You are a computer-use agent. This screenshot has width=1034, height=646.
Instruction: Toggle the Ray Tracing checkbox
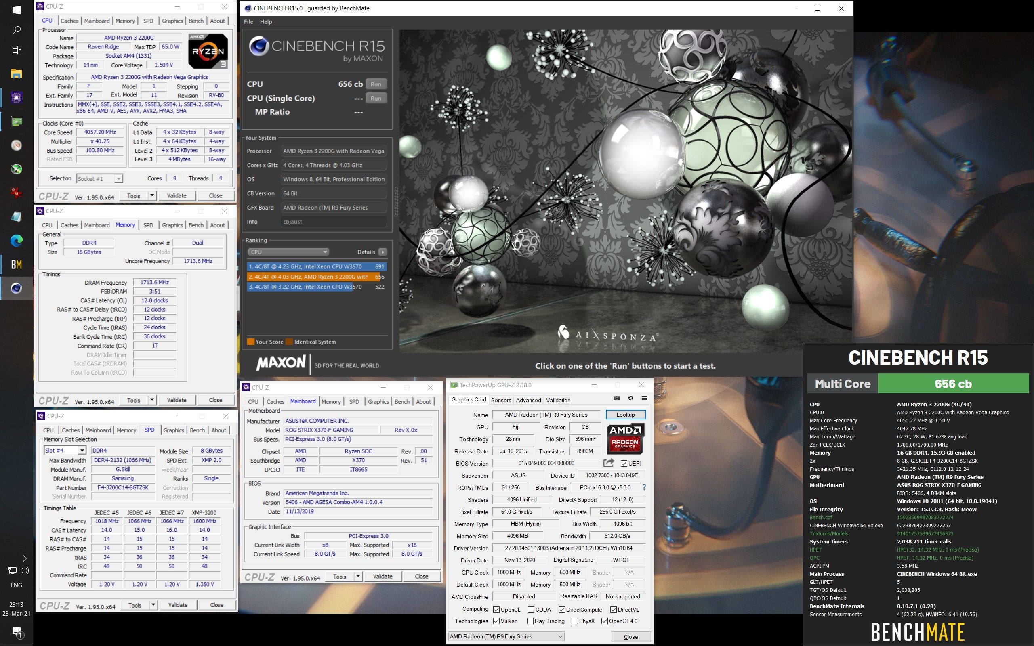tap(530, 621)
